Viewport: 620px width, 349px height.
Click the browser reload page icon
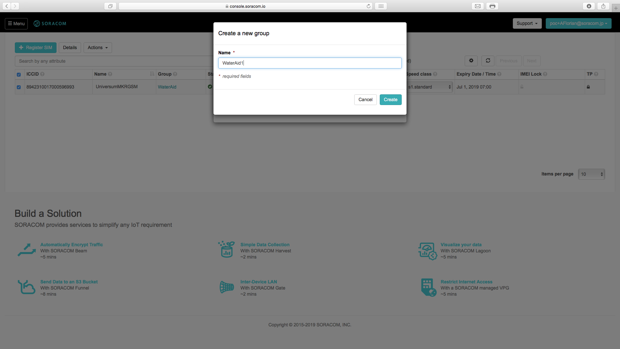click(x=368, y=6)
